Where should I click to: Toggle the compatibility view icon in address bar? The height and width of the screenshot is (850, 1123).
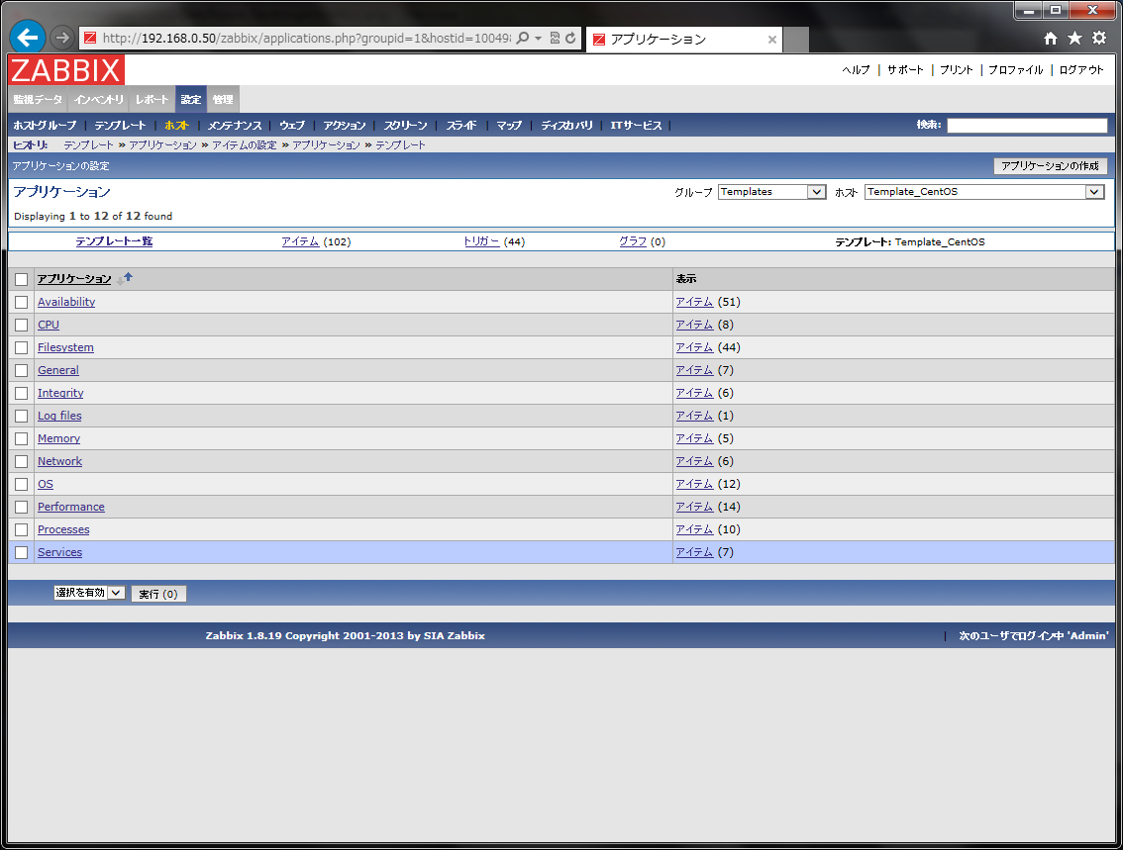[x=555, y=38]
